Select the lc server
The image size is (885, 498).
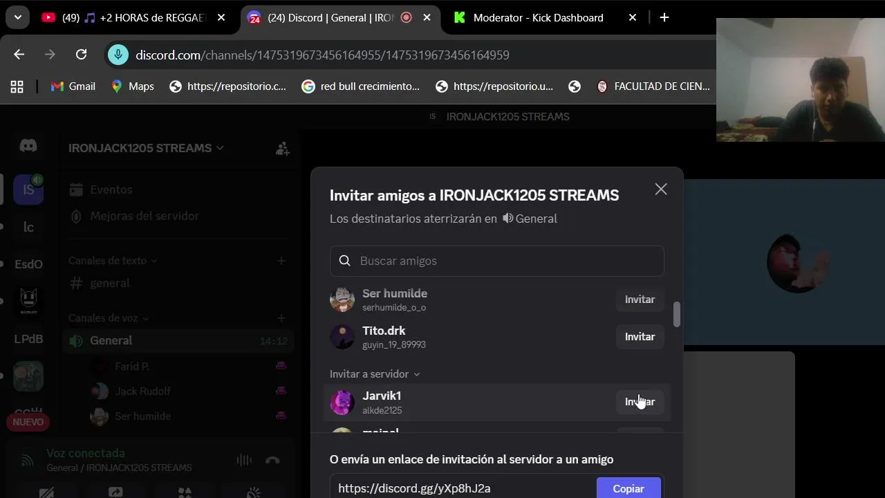(28, 227)
